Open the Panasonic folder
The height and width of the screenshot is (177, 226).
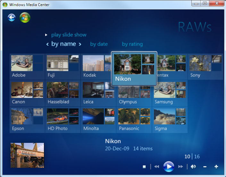pos(134,120)
